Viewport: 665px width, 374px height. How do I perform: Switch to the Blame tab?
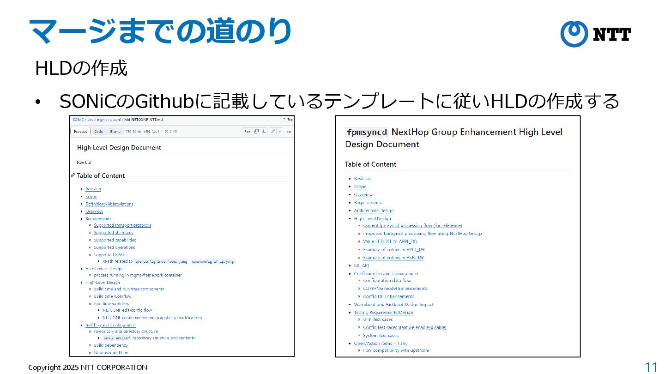(x=115, y=132)
